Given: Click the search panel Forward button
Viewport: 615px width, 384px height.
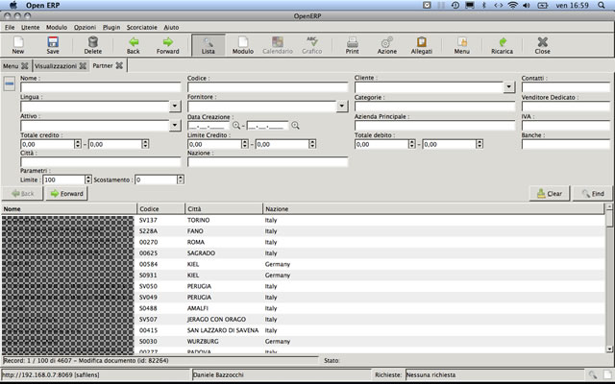Looking at the screenshot, I should 66,194.
